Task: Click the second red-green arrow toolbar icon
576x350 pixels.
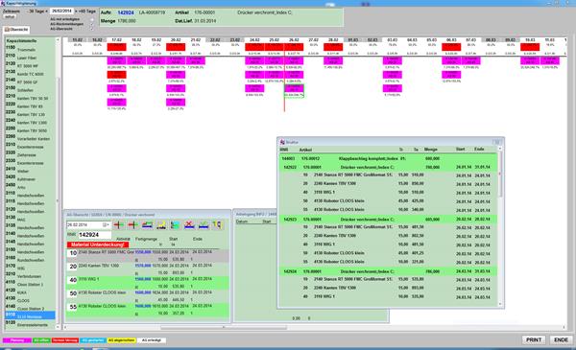Action: (x=132, y=225)
